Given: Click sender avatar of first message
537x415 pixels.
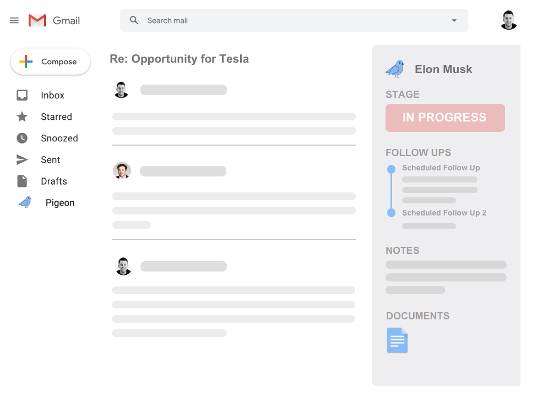Looking at the screenshot, I should (x=121, y=90).
